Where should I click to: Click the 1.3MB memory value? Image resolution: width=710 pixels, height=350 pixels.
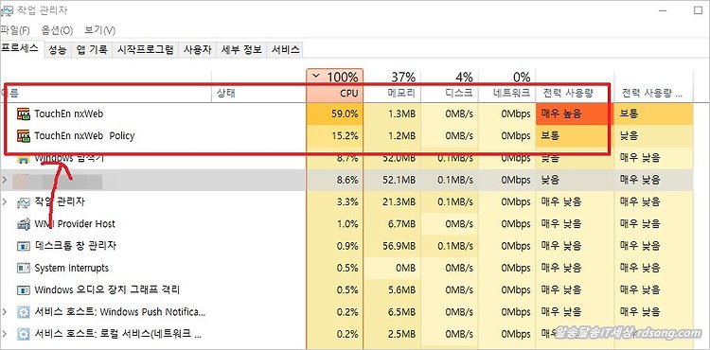(400, 114)
